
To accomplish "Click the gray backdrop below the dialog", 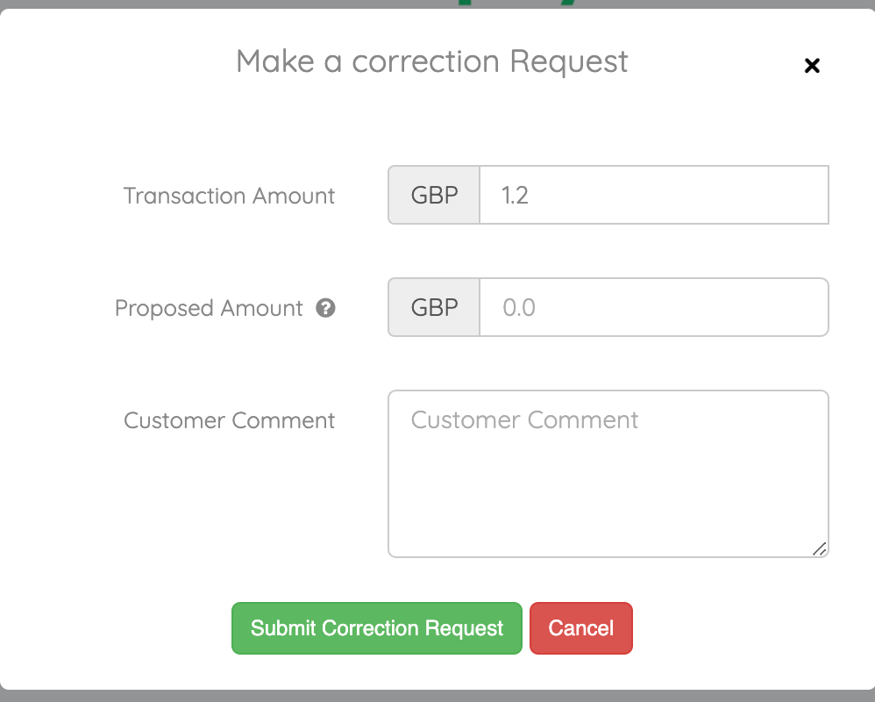I will click(x=438, y=696).
